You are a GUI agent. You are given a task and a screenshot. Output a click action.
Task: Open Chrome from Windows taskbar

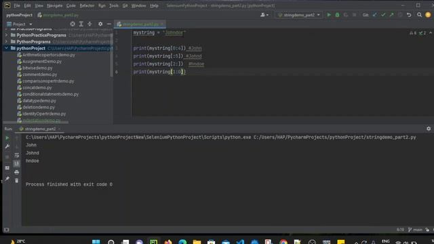pos(283,241)
